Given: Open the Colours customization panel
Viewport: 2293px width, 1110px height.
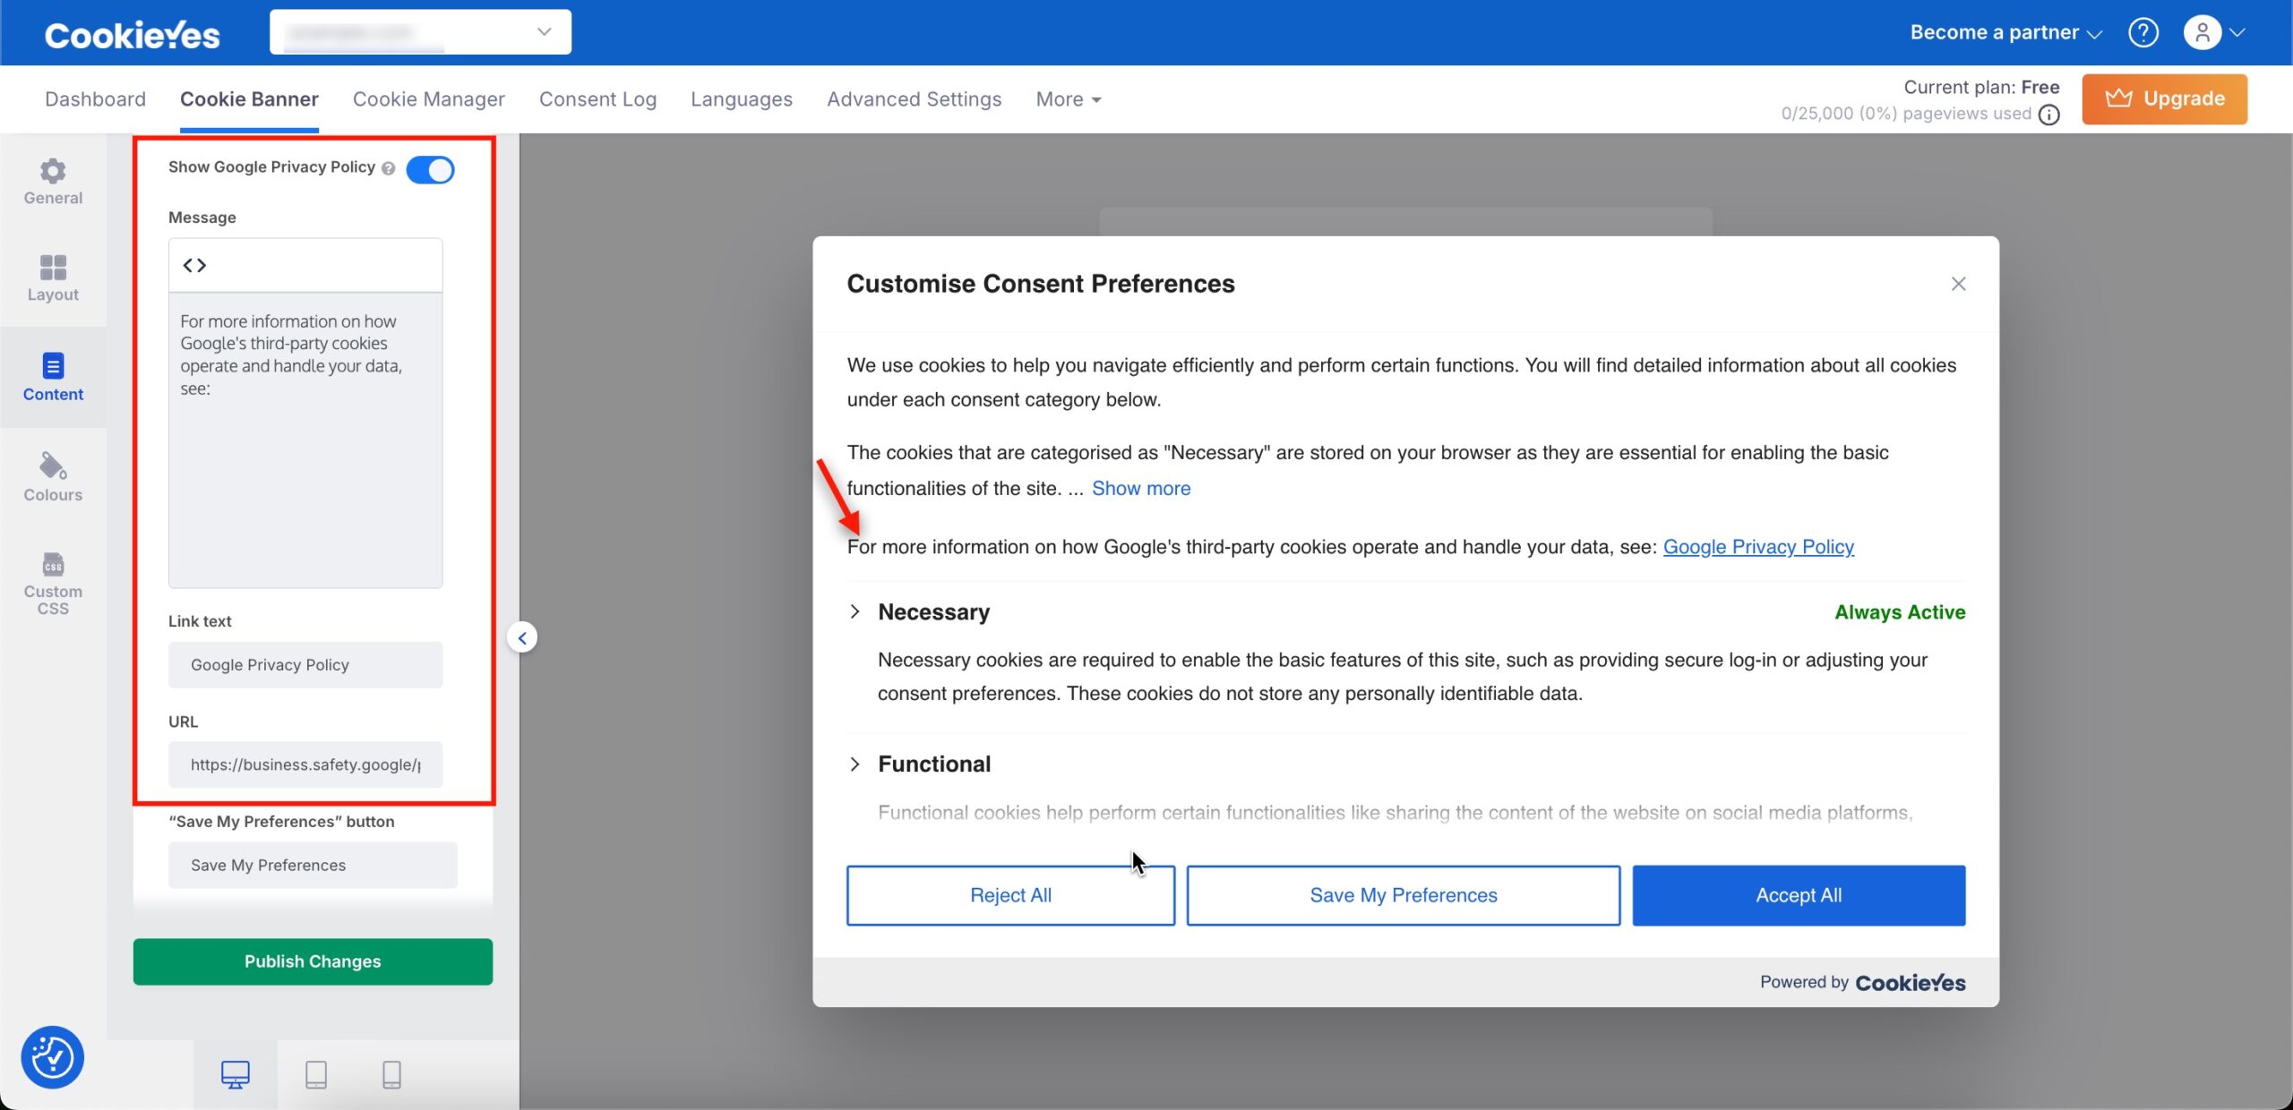Looking at the screenshot, I should point(52,479).
